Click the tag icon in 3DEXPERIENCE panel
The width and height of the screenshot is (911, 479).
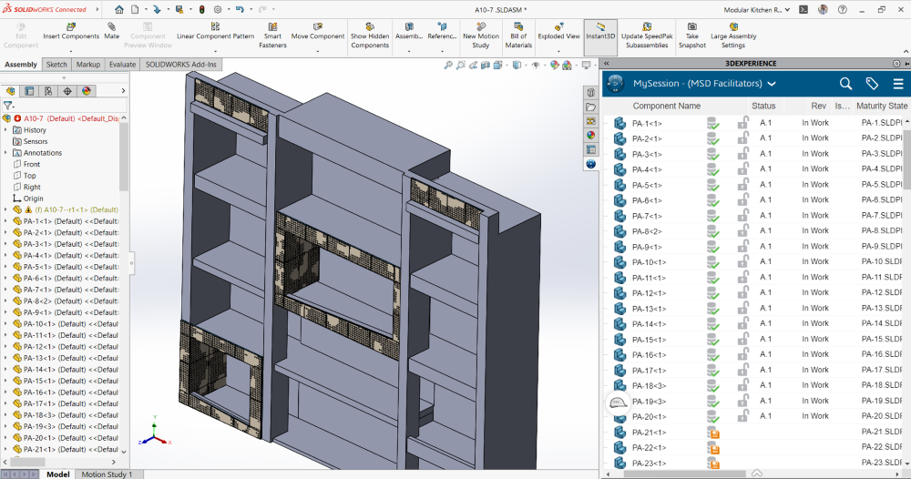[872, 84]
